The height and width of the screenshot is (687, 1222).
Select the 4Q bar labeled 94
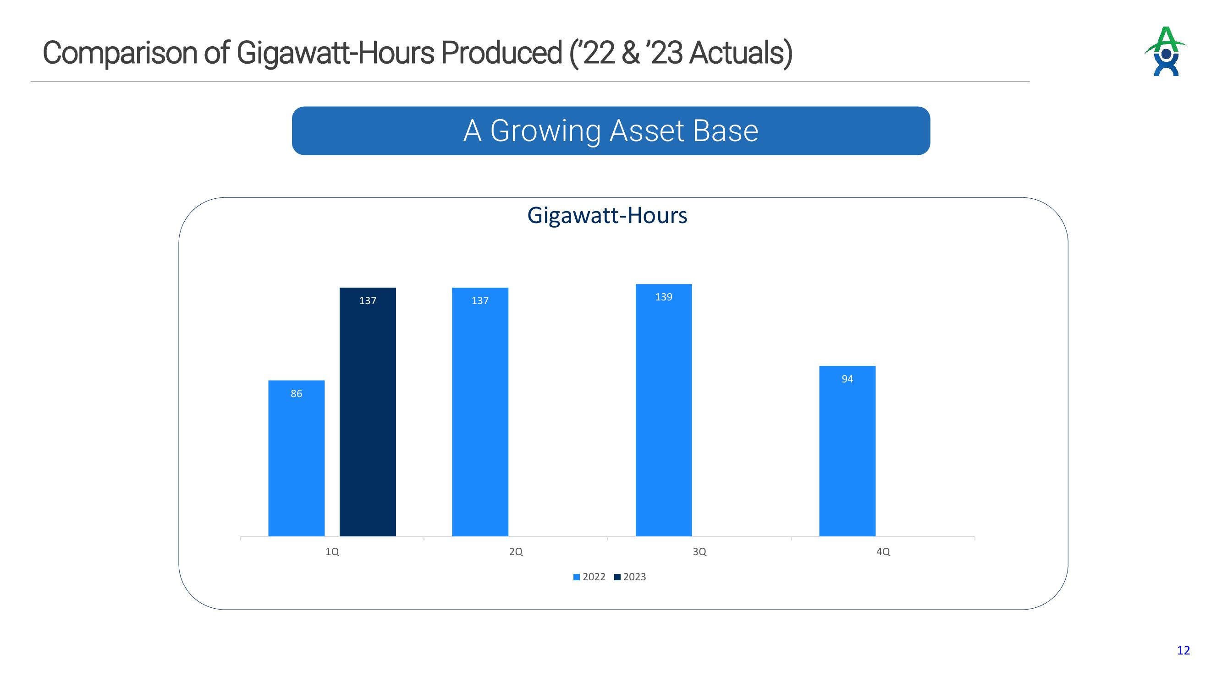point(847,451)
